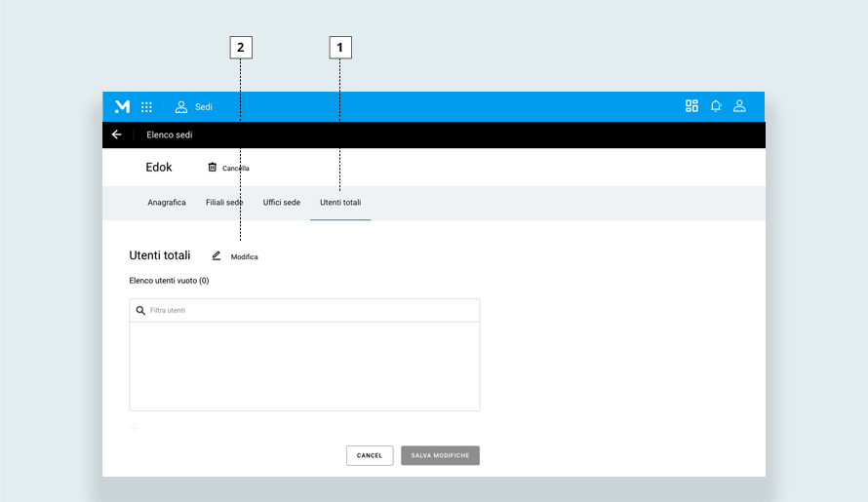Open the dashboard widgets icon
Viewport: 868px width, 502px height.
(691, 105)
